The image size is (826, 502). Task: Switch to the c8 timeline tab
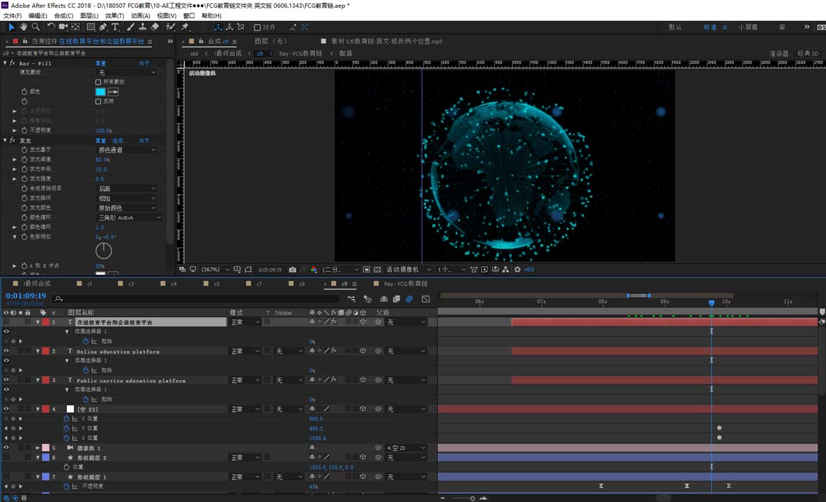301,284
